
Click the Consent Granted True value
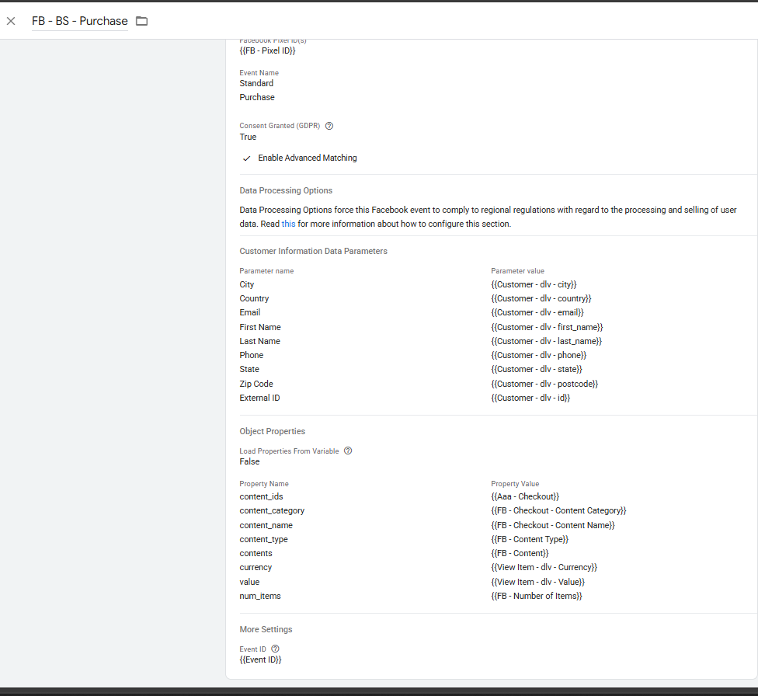pyautogui.click(x=248, y=137)
